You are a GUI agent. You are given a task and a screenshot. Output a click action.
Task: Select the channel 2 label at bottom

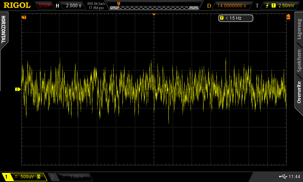coord(52,177)
